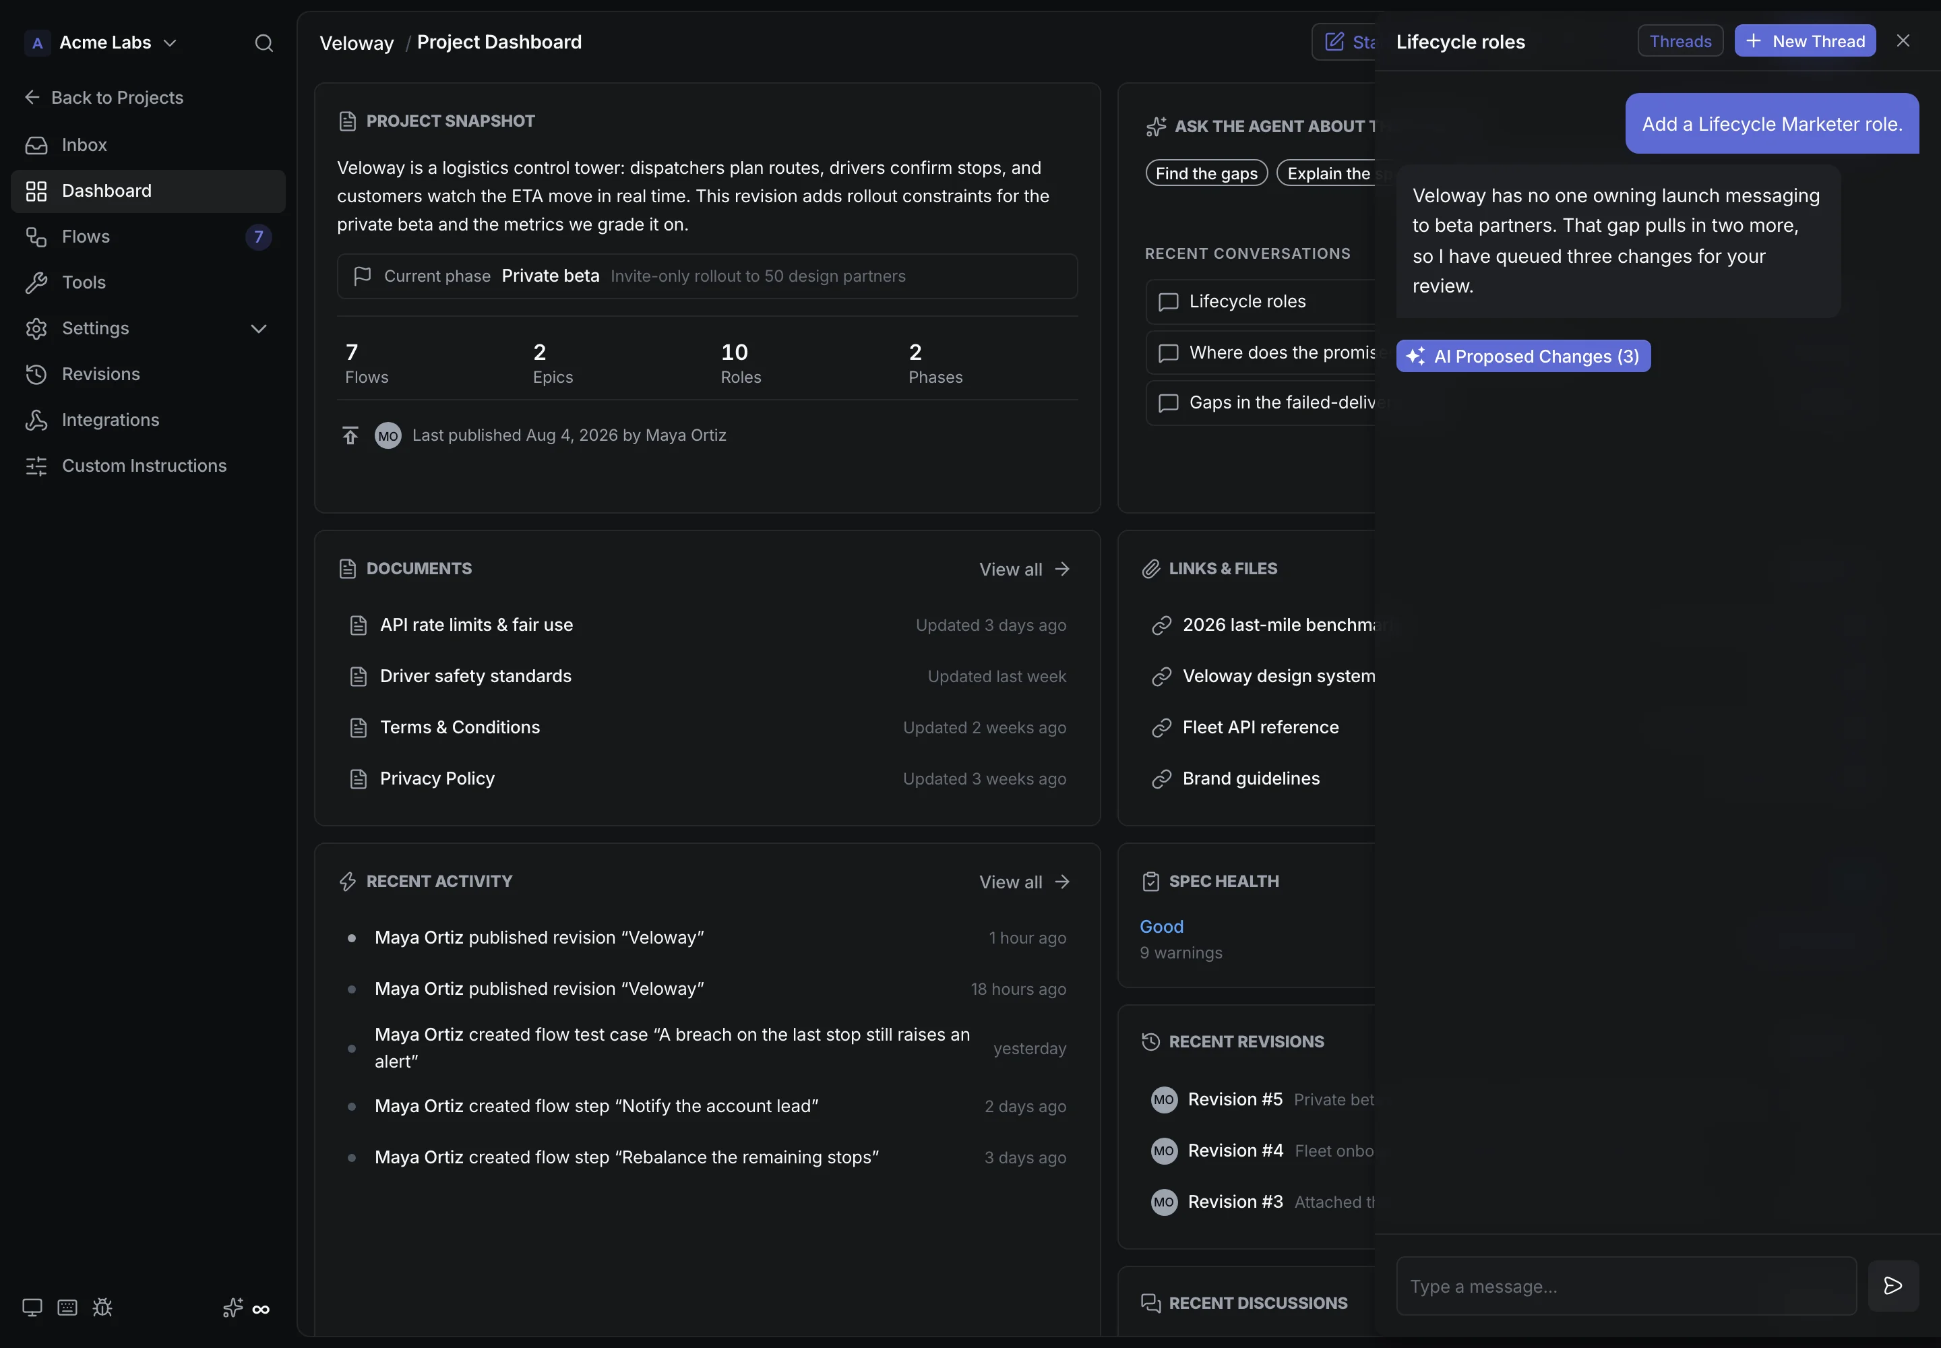Image resolution: width=1941 pixels, height=1348 pixels.
Task: Open Revision #4 in Recent Revisions
Action: pyautogui.click(x=1263, y=1151)
